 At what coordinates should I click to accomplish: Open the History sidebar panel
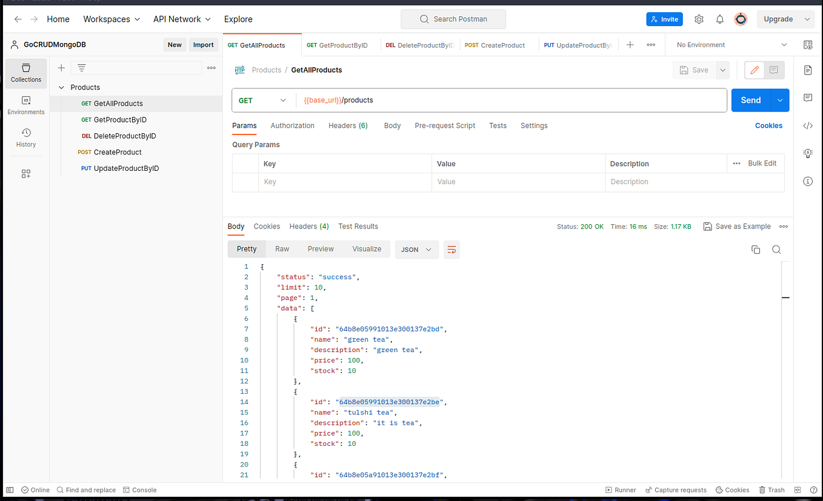25,138
